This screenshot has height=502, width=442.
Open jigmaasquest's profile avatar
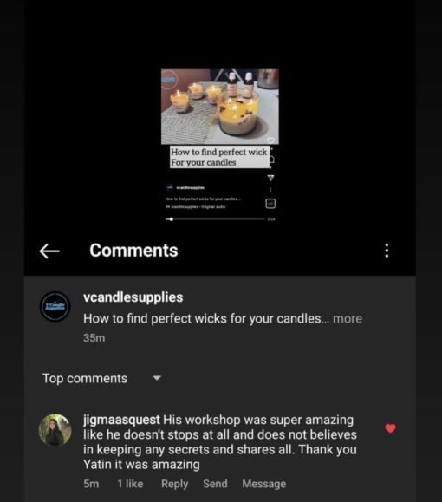pyautogui.click(x=55, y=430)
